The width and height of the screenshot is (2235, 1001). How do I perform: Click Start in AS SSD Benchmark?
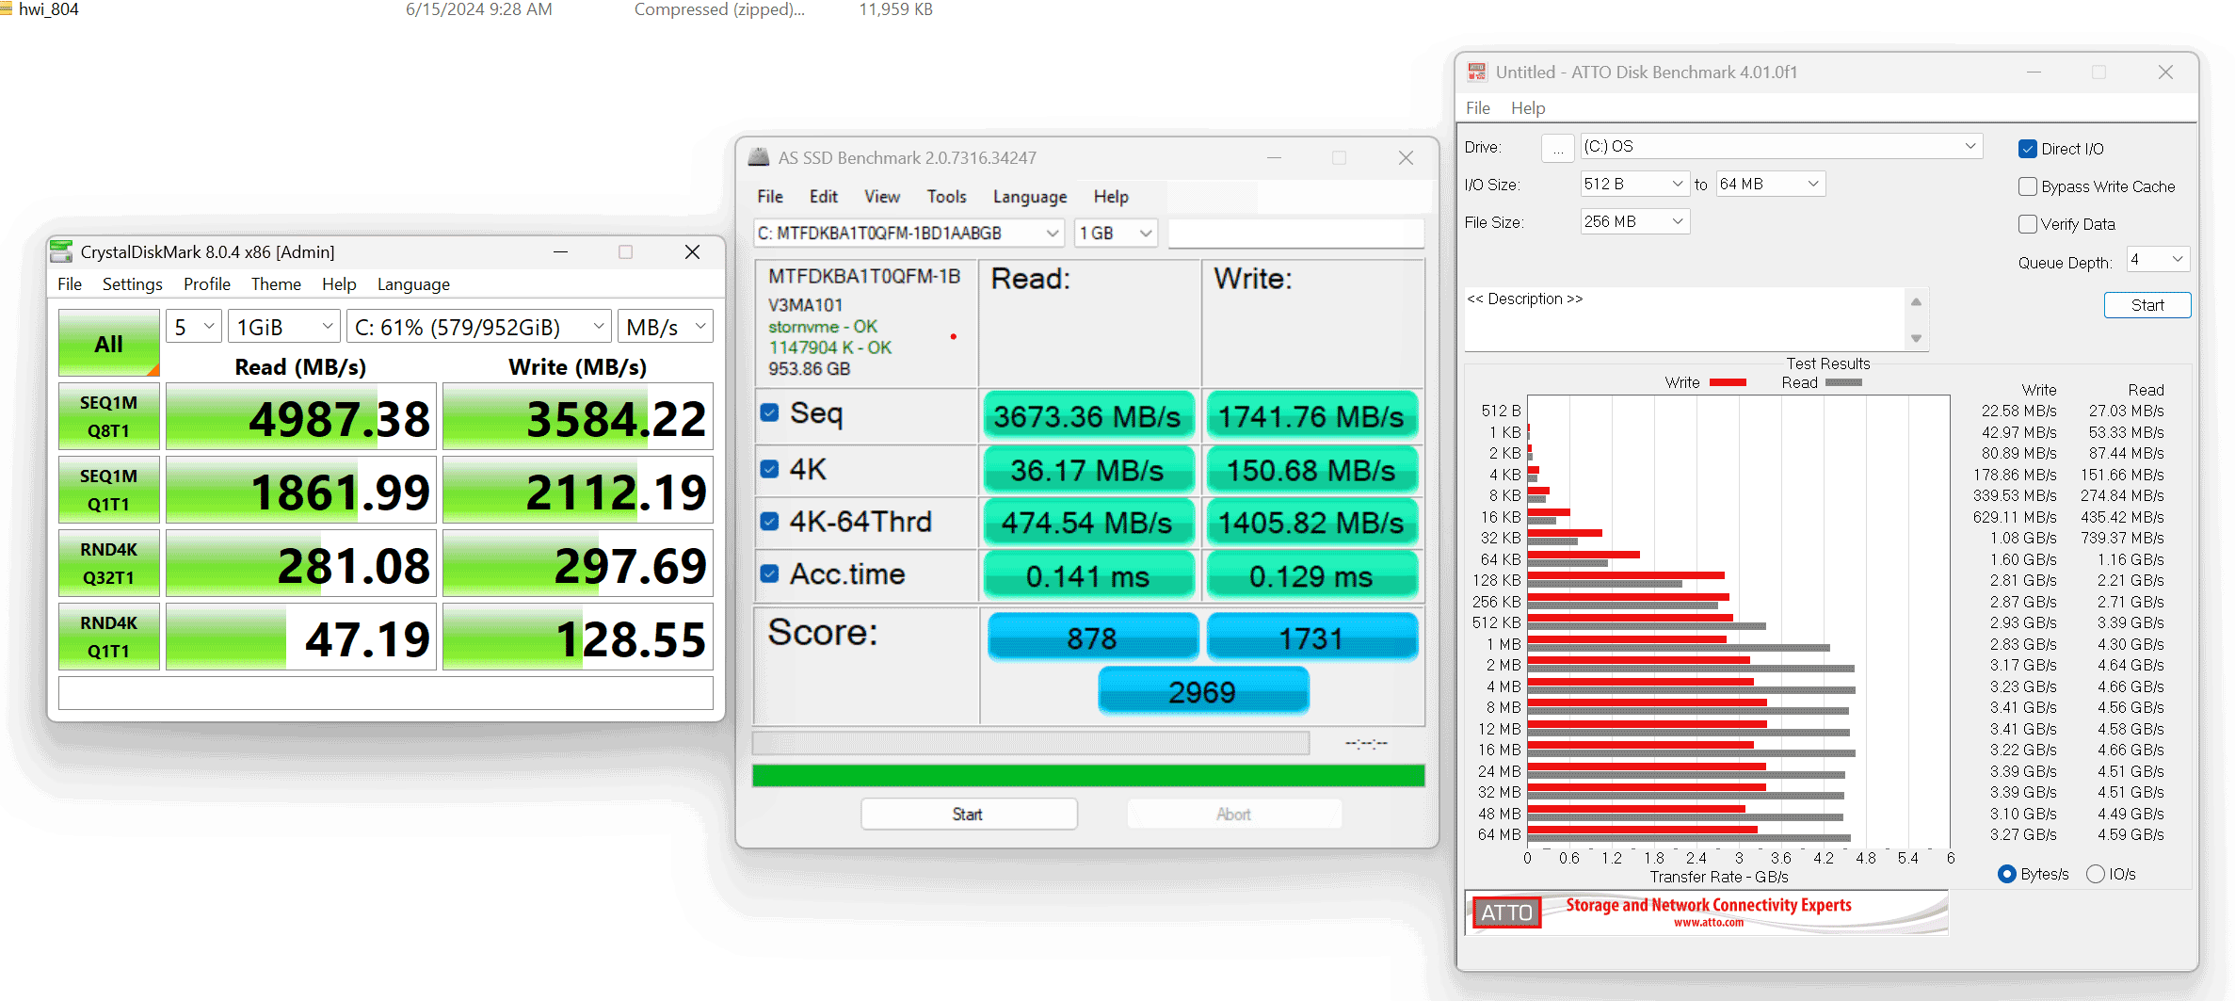[969, 815]
